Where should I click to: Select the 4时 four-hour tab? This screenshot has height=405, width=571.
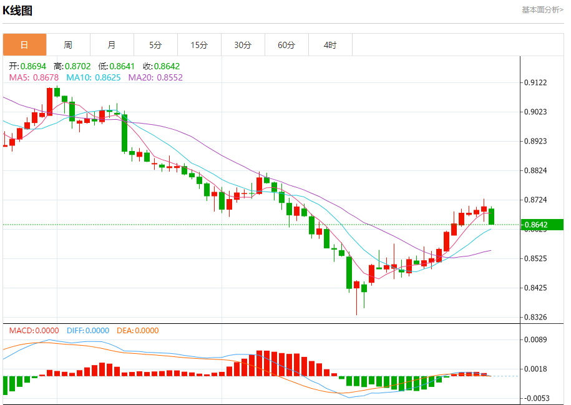pyautogui.click(x=330, y=45)
